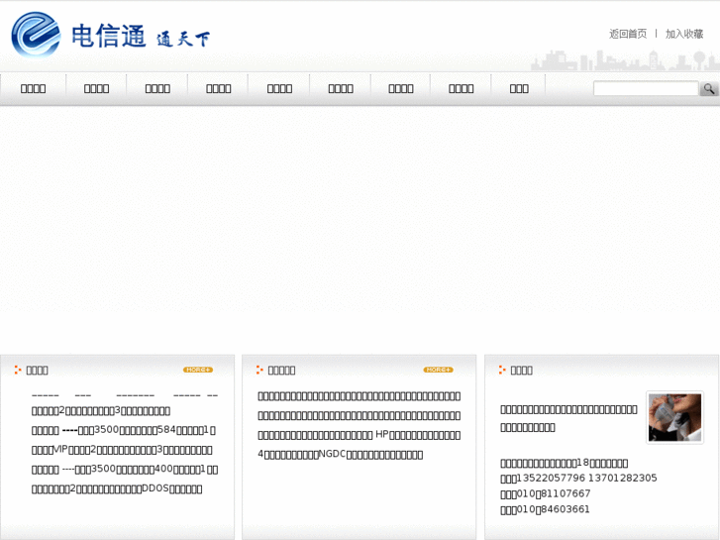Click the text line containing 3500 and 584
The width and height of the screenshot is (720, 540).
pyautogui.click(x=124, y=430)
